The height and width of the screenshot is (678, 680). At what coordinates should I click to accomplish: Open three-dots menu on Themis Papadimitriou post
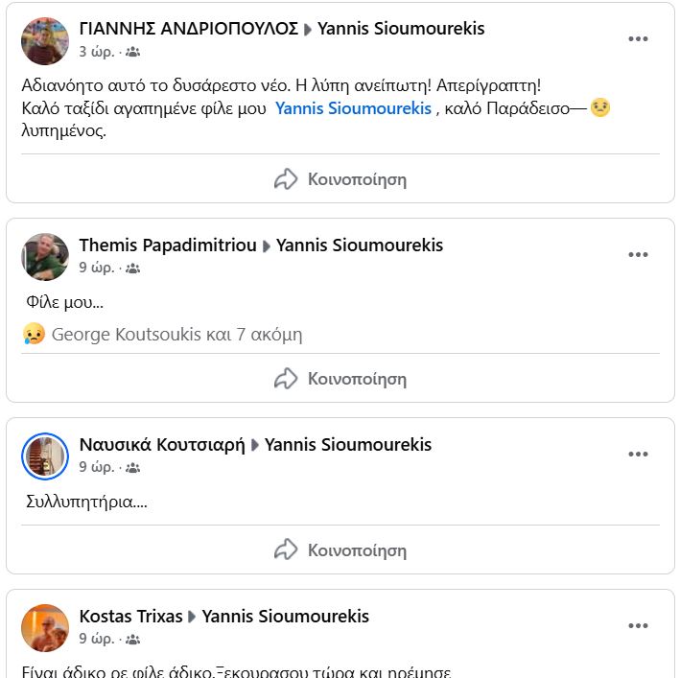pos(638,255)
